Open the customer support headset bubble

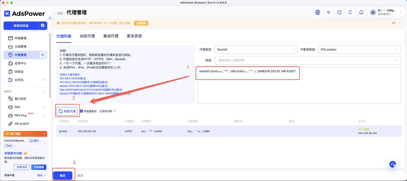click(393, 164)
